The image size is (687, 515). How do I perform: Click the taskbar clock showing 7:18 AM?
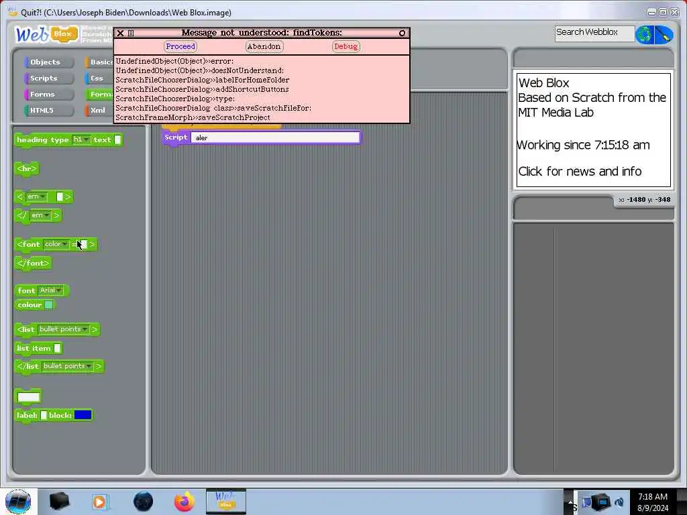pos(653,502)
